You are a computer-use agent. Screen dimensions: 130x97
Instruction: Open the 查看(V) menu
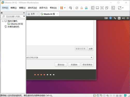22,8
